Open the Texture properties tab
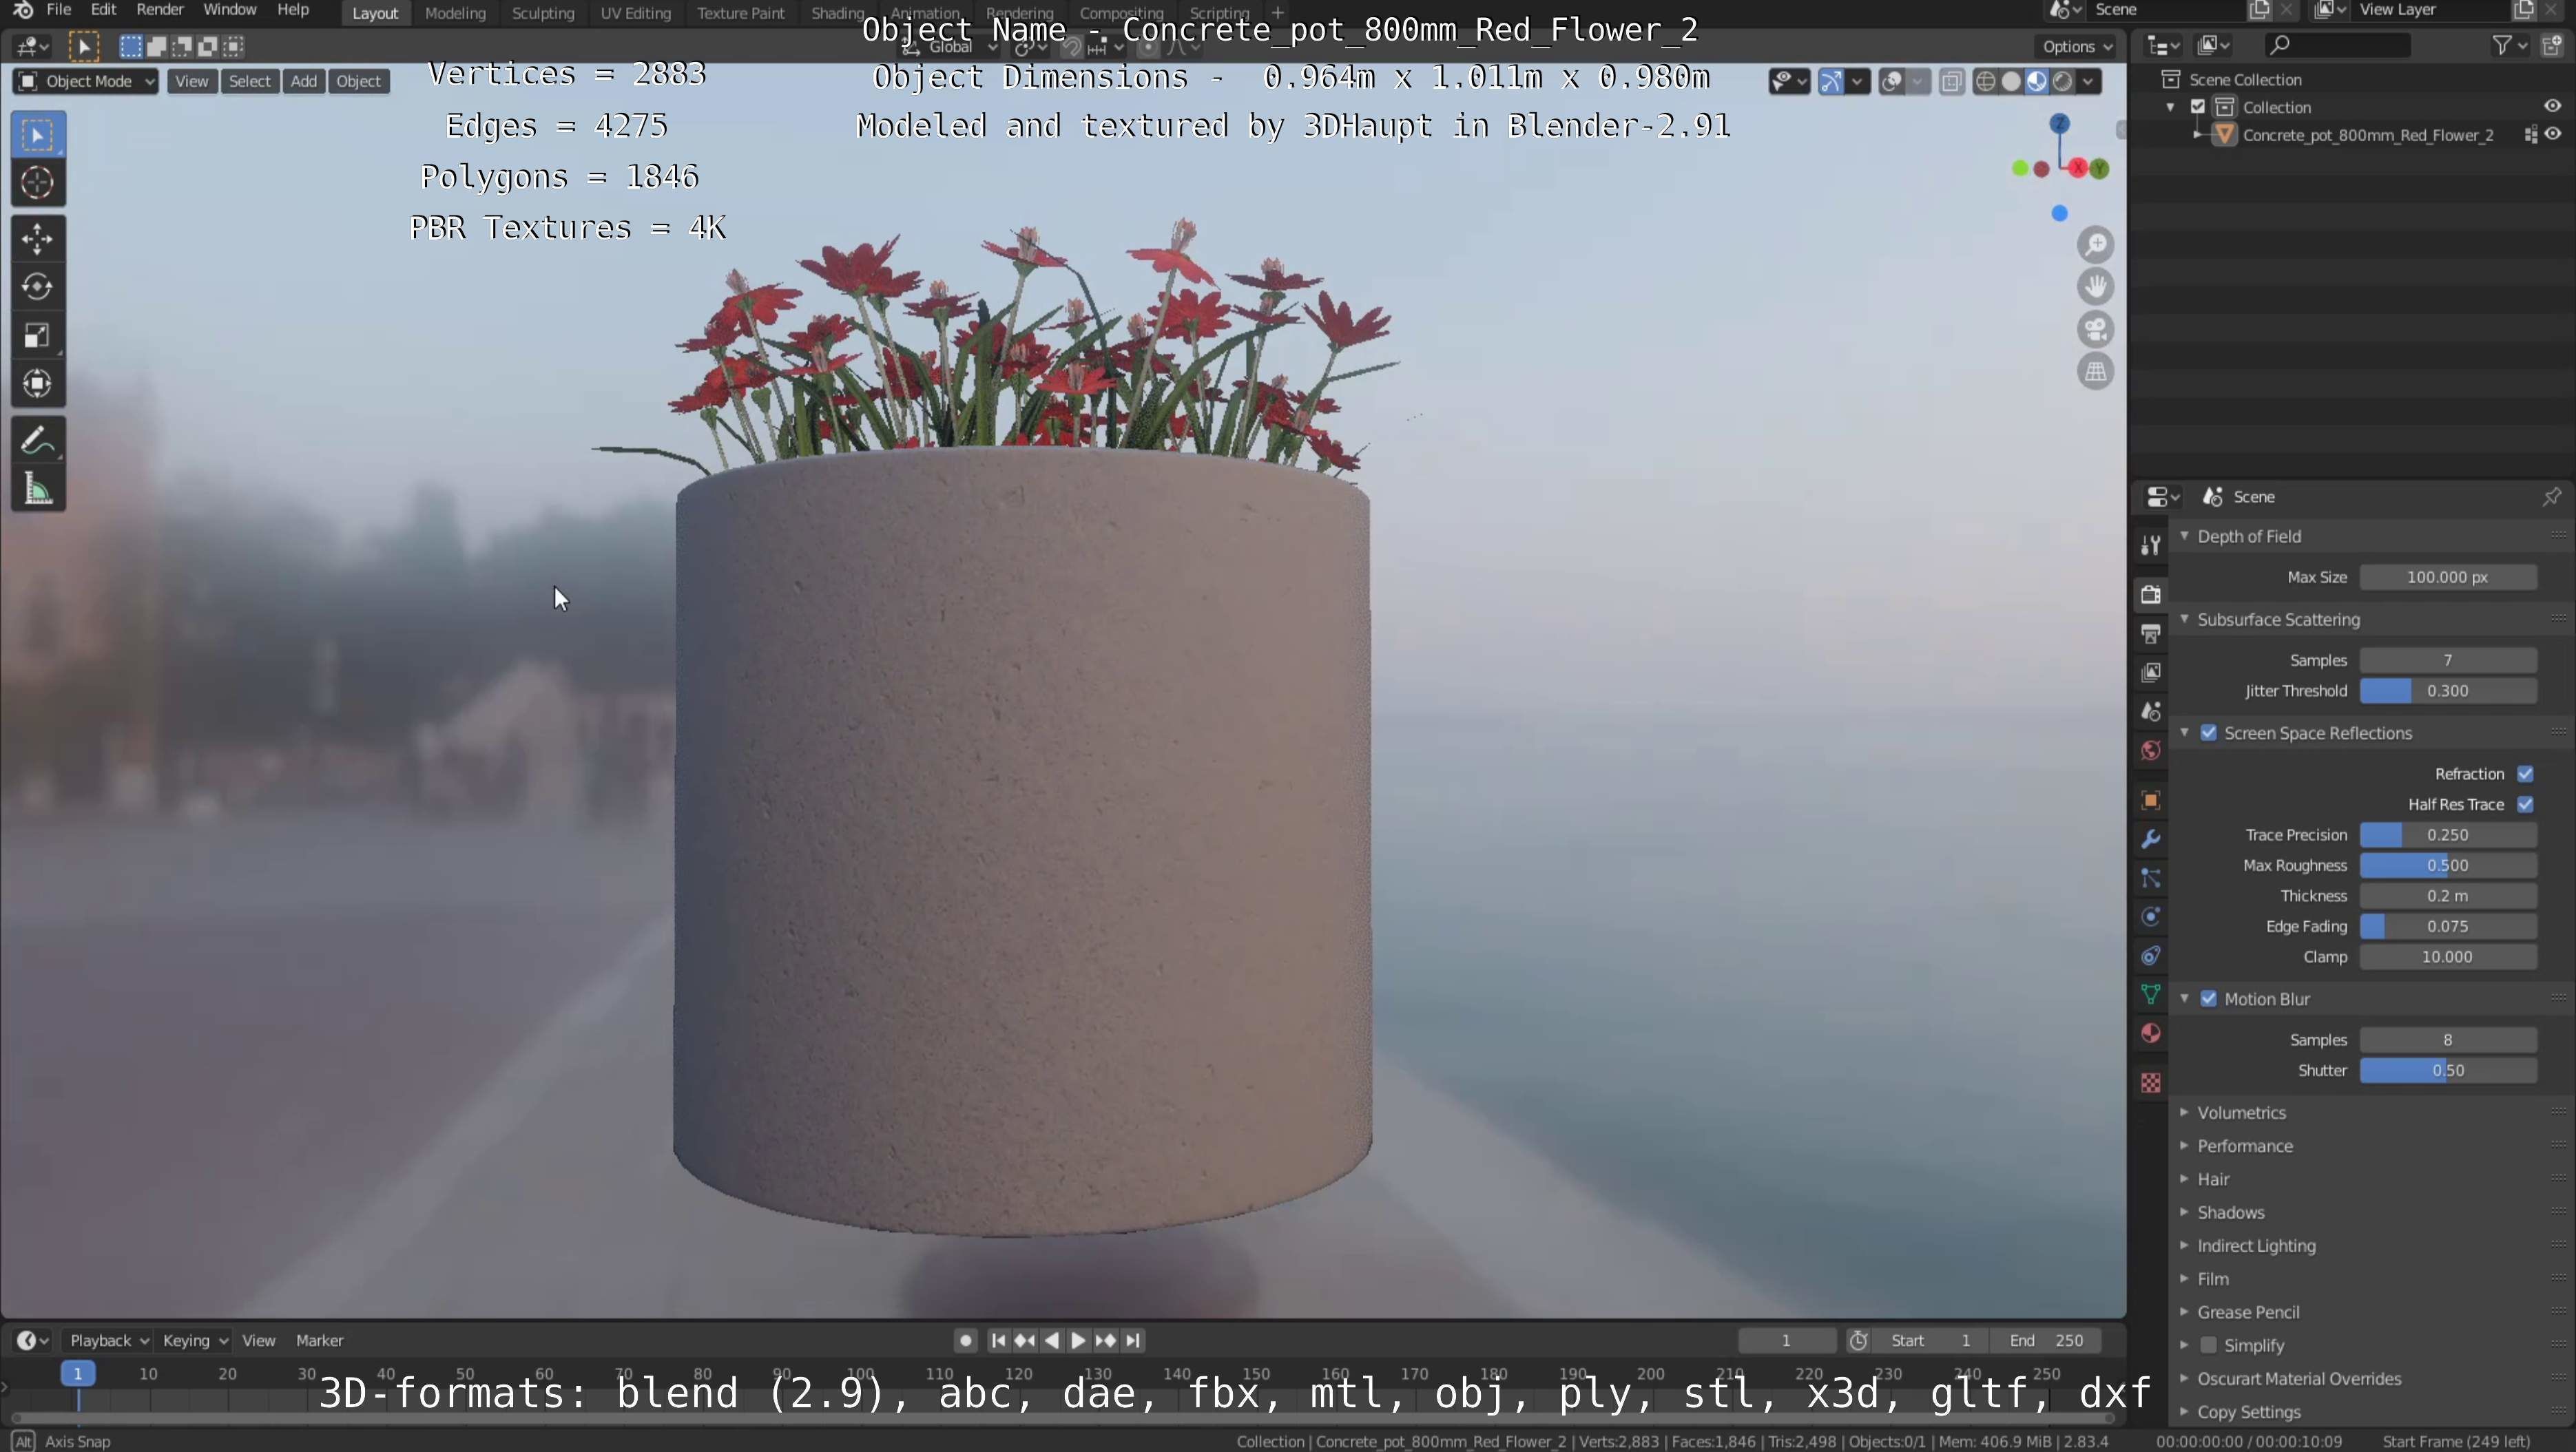The height and width of the screenshot is (1452, 2576). 2151,1083
